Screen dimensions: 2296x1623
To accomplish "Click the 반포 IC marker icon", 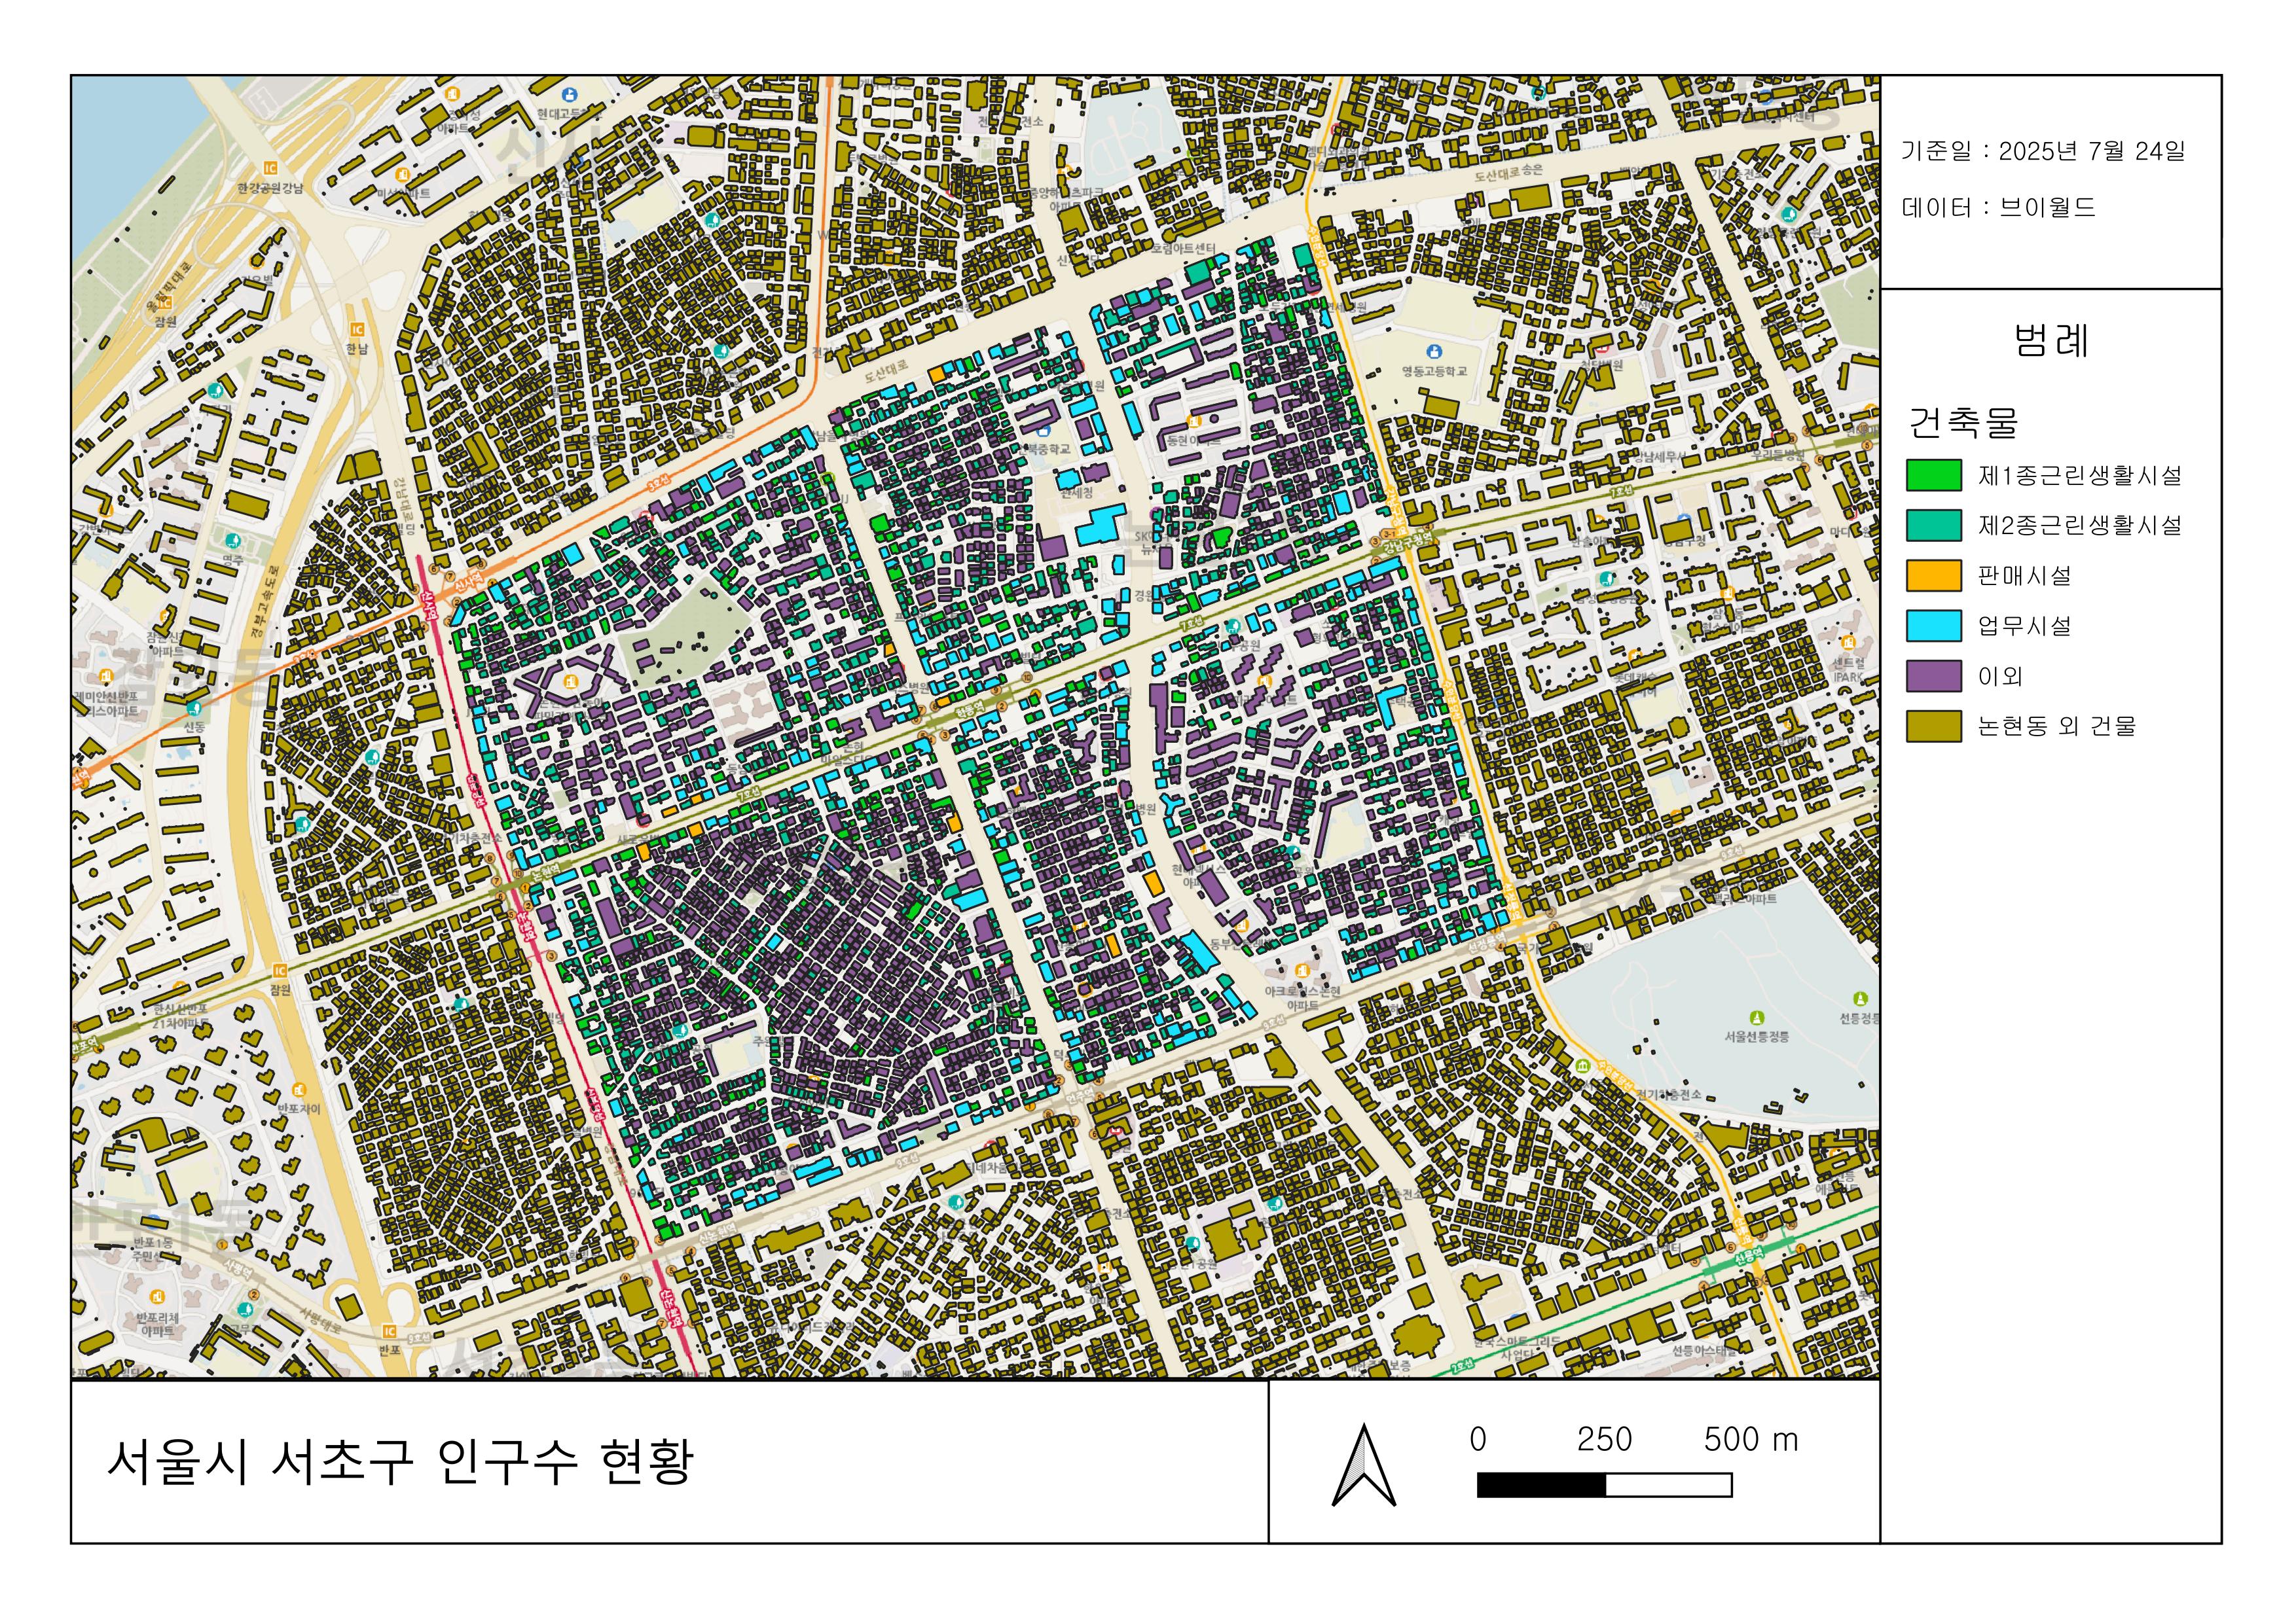I will click(x=389, y=1331).
